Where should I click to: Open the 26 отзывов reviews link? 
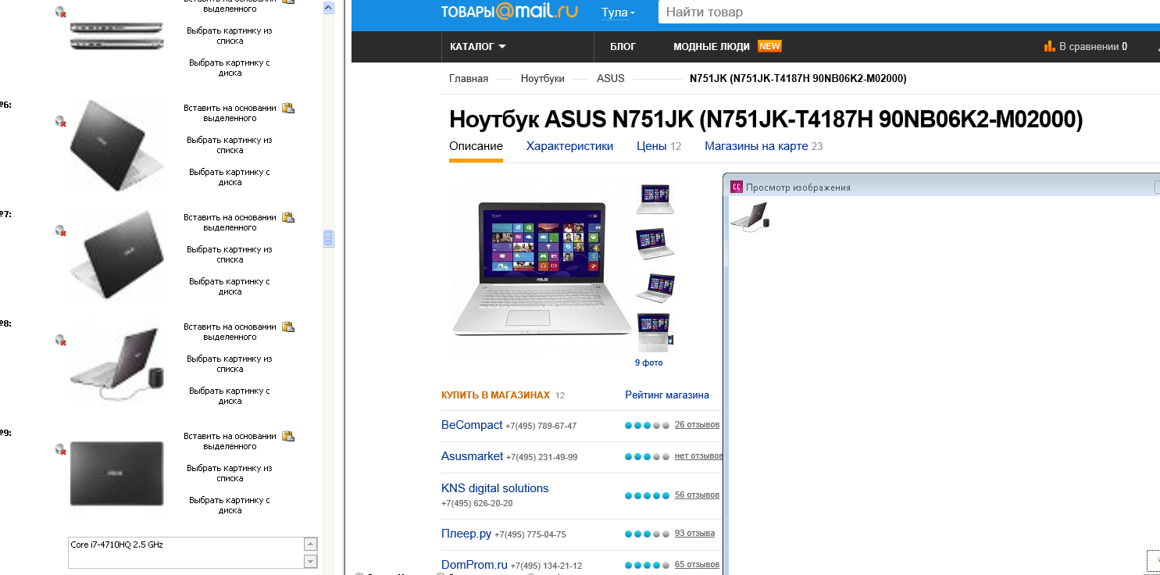[697, 425]
